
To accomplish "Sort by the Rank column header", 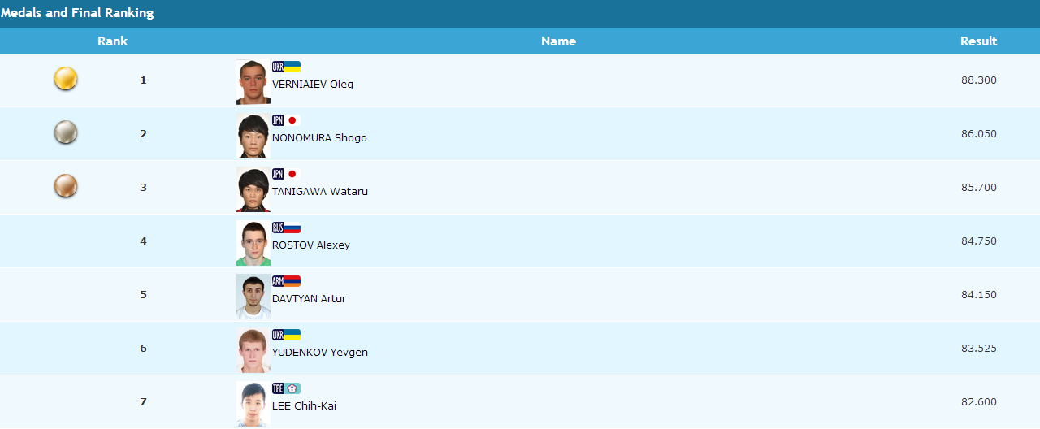I will [112, 41].
